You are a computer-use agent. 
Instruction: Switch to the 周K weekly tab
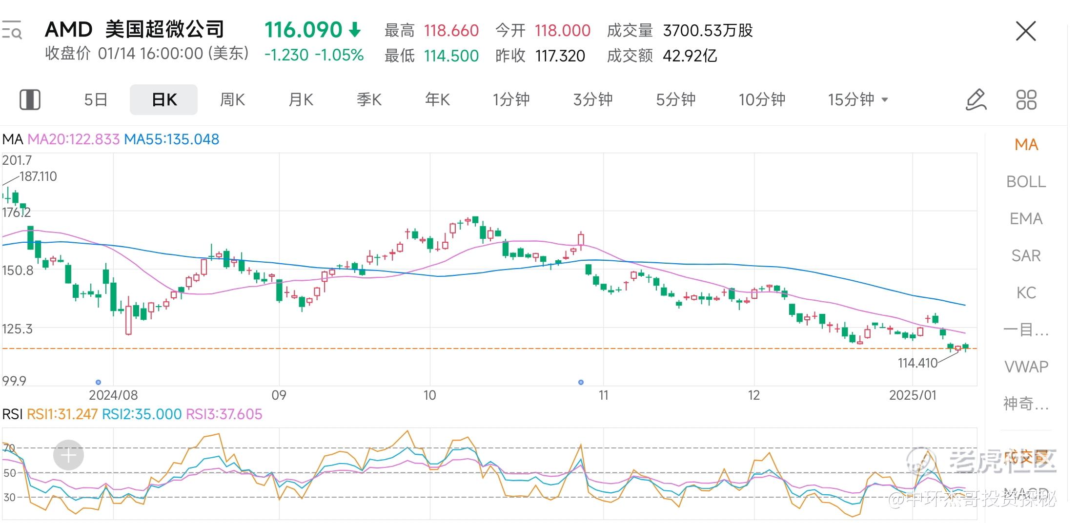point(232,99)
